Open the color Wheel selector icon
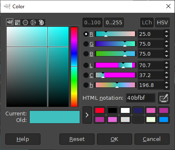The image size is (175, 150). [33, 22]
